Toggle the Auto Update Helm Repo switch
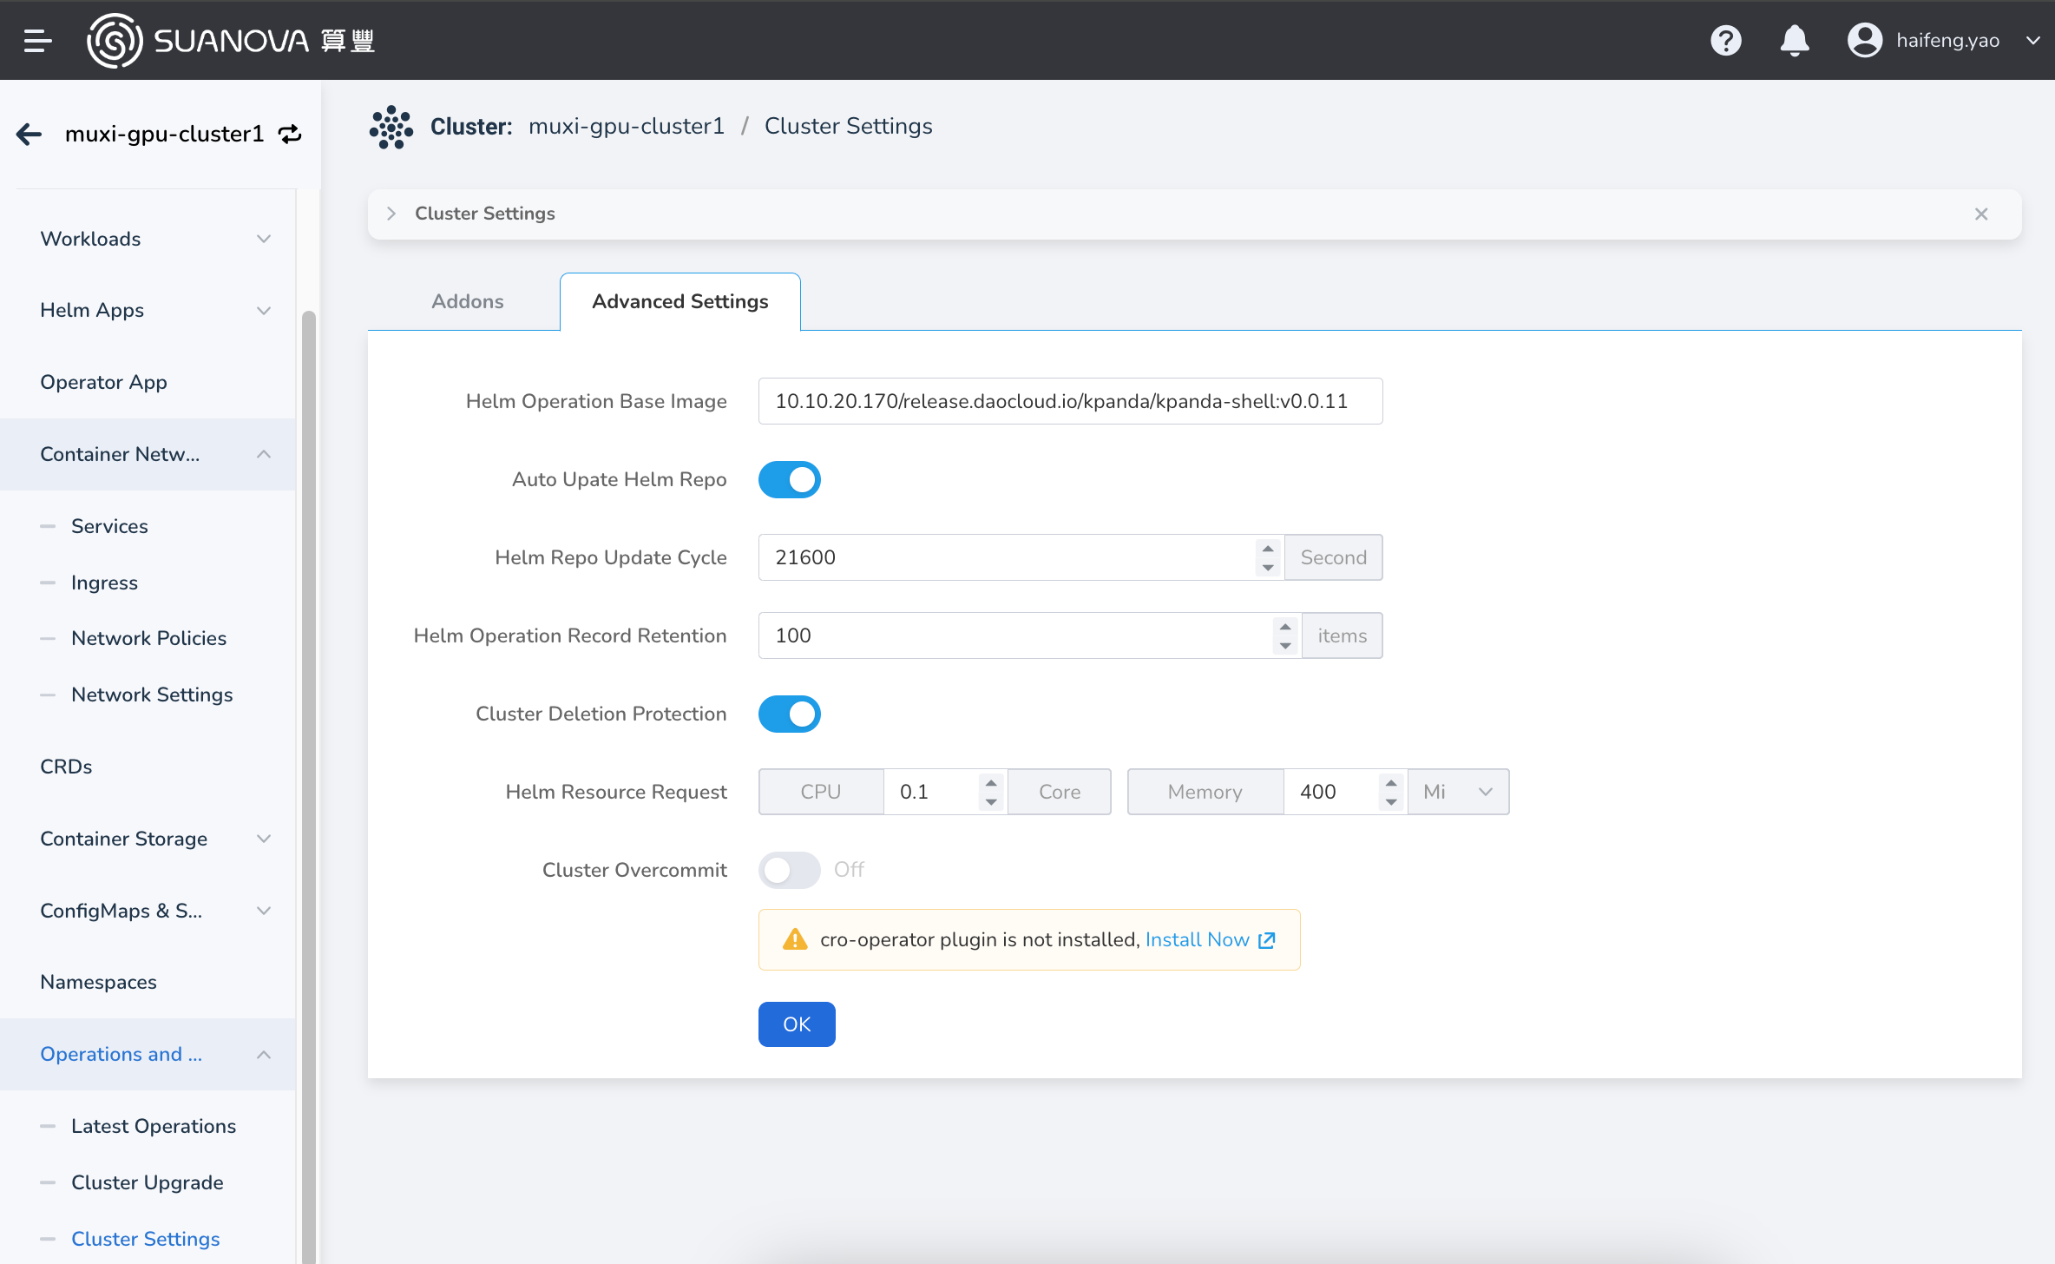 point(790,478)
